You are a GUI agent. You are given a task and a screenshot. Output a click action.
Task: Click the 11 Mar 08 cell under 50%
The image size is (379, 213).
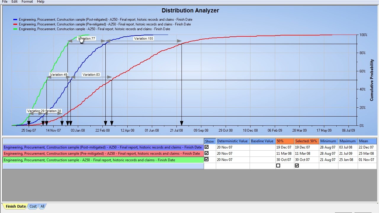point(285,154)
